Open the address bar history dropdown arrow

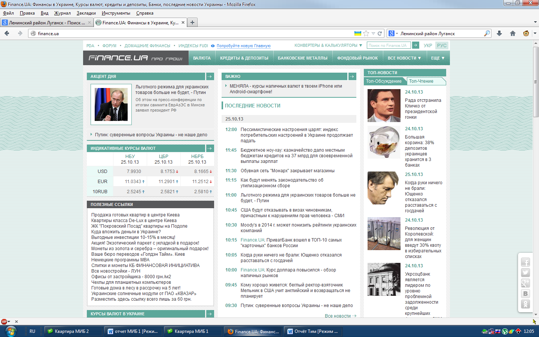click(373, 33)
